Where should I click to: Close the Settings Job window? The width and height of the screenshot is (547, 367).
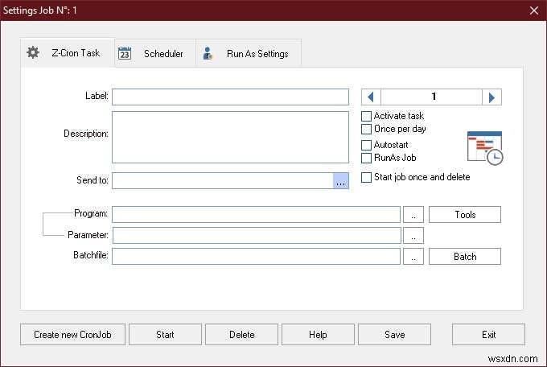coord(534,10)
